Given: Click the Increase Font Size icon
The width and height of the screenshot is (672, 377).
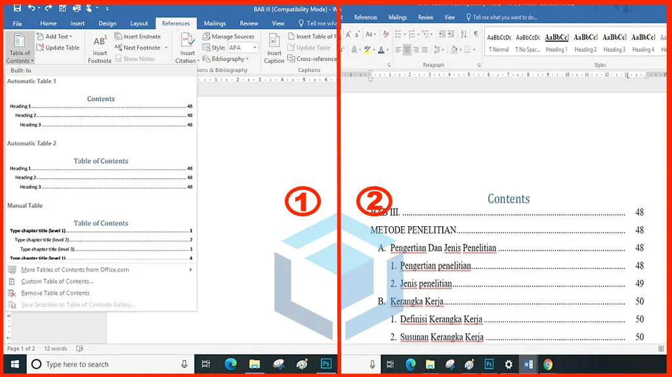Looking at the screenshot, I should [348, 34].
